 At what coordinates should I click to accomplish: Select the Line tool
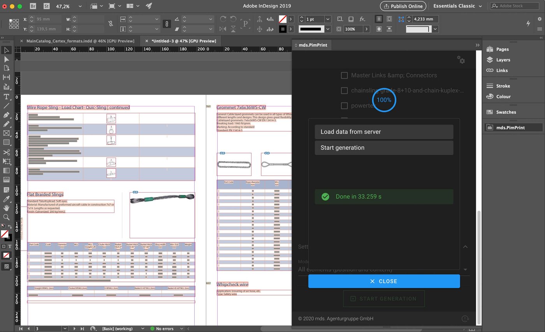coord(6,106)
